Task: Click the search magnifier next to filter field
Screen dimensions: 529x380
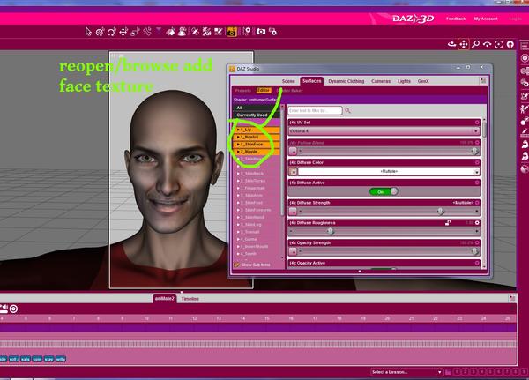Action: point(348,111)
